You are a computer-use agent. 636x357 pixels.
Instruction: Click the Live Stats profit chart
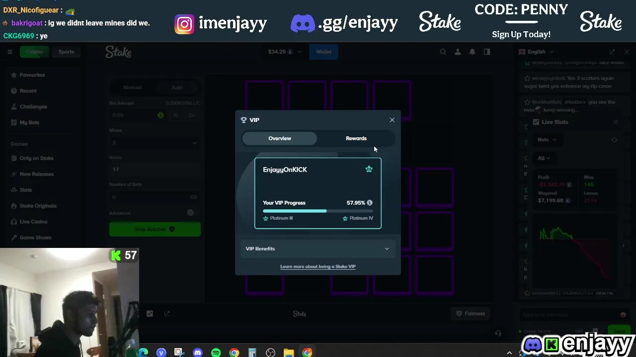[x=575, y=250]
